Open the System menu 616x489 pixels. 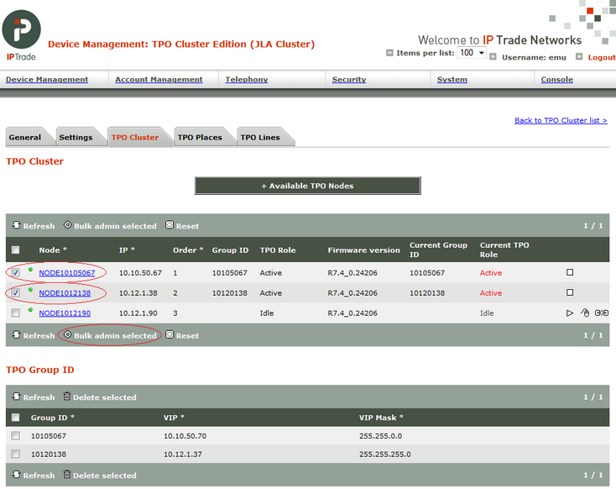[452, 80]
